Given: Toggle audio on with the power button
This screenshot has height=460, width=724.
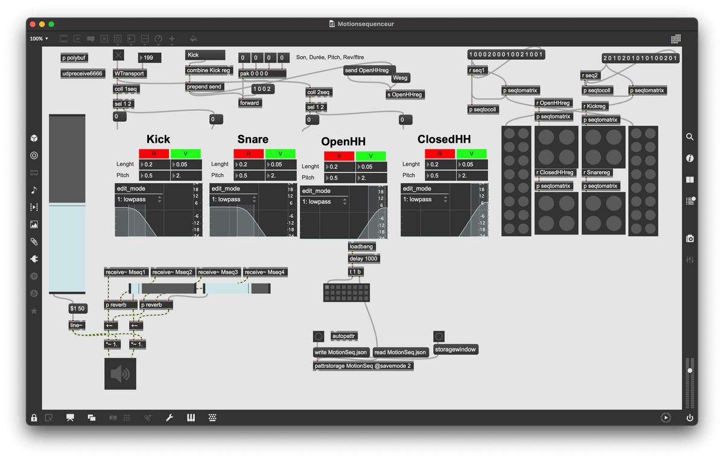Looking at the screenshot, I should (690, 417).
